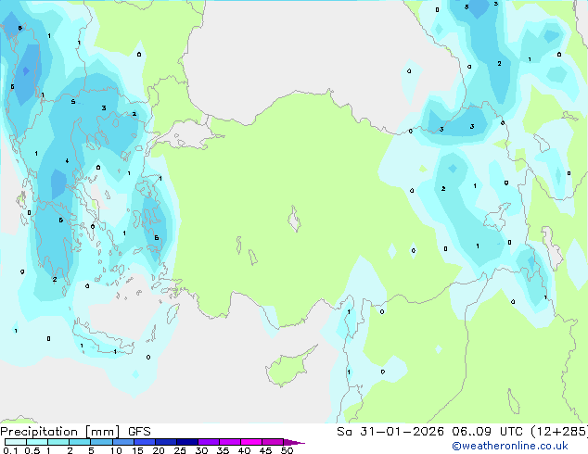Click the 0.5–1 mm legend color swatch
This screenshot has width=588, height=454.
pos(37,442)
